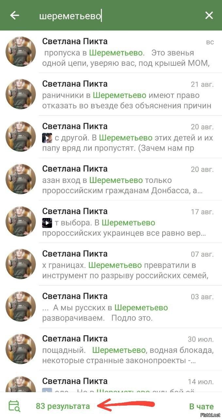222x419 pixels.
Task: Open the calendar date search icon
Action: tap(14, 406)
